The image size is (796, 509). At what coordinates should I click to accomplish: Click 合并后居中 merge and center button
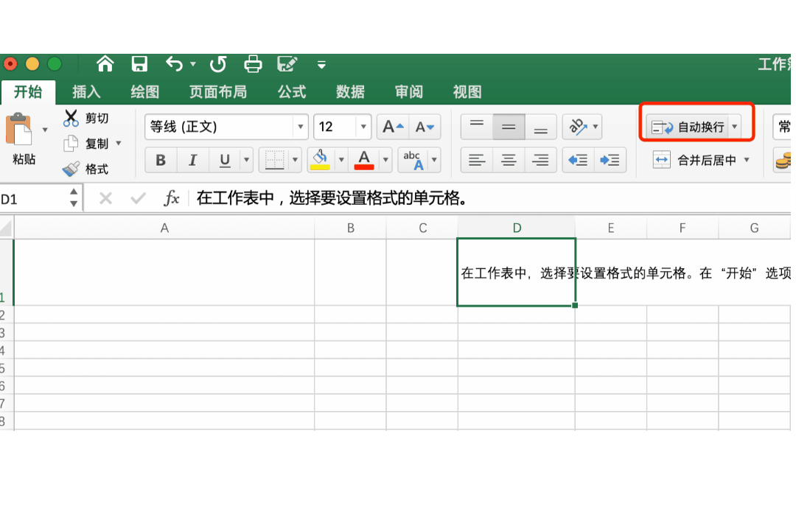click(x=694, y=161)
